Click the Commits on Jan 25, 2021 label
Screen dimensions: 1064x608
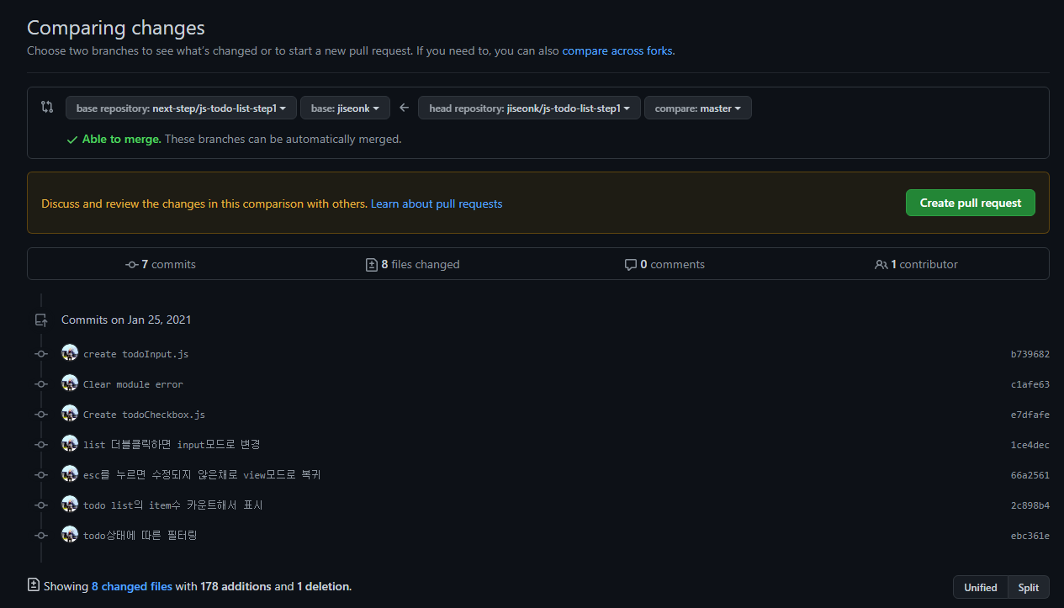[x=126, y=320]
